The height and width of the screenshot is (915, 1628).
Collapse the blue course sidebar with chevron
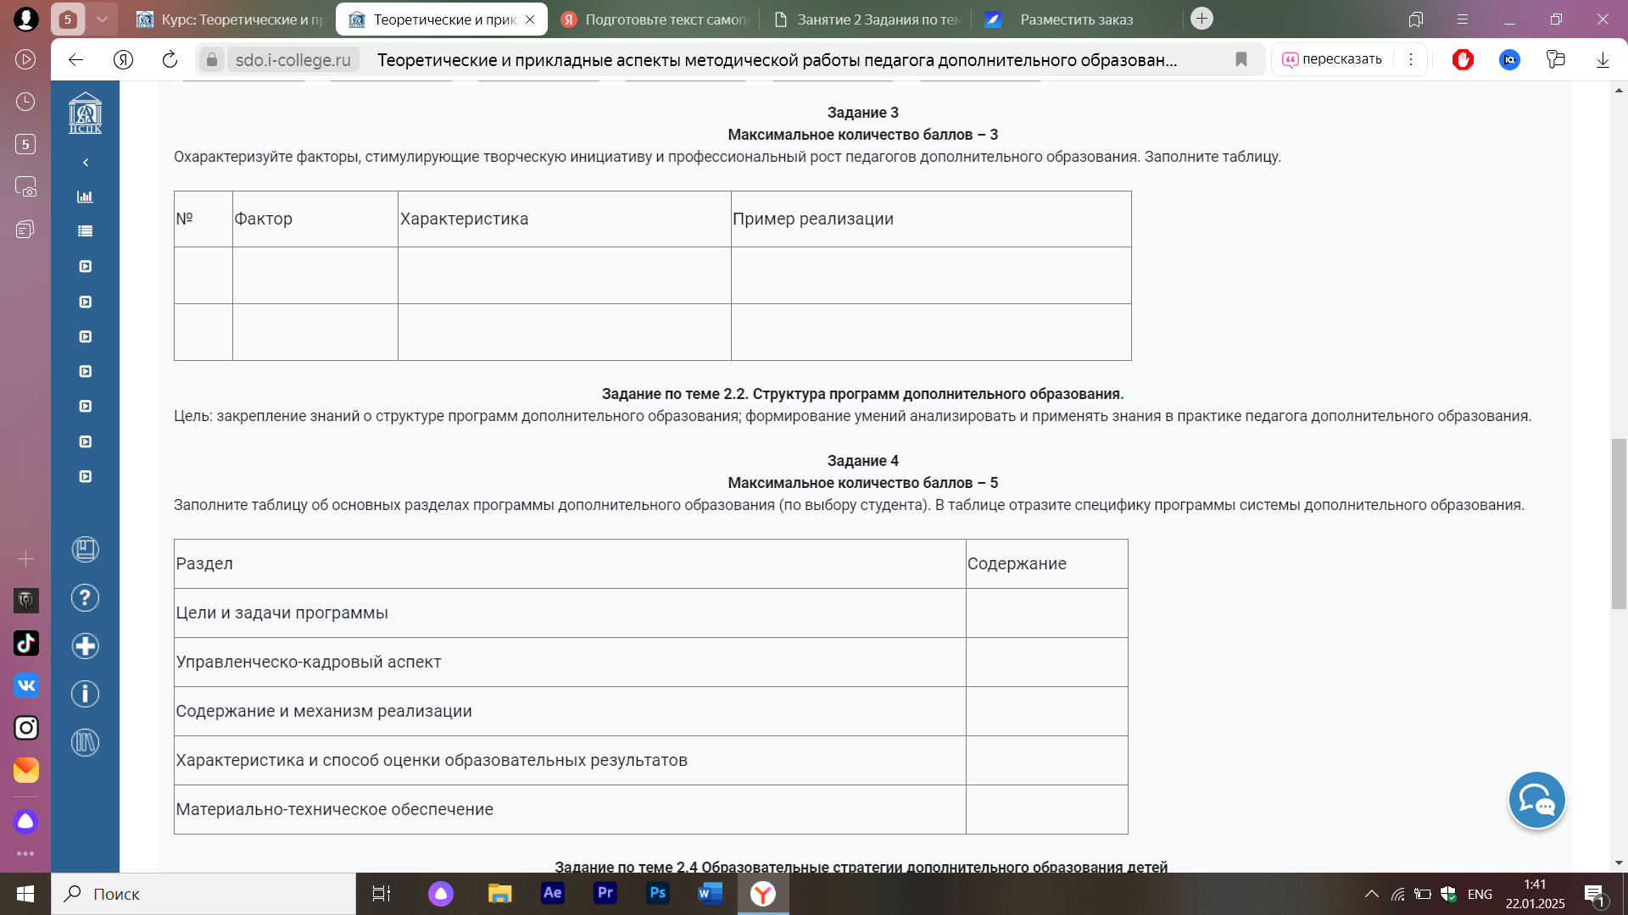coord(86,163)
